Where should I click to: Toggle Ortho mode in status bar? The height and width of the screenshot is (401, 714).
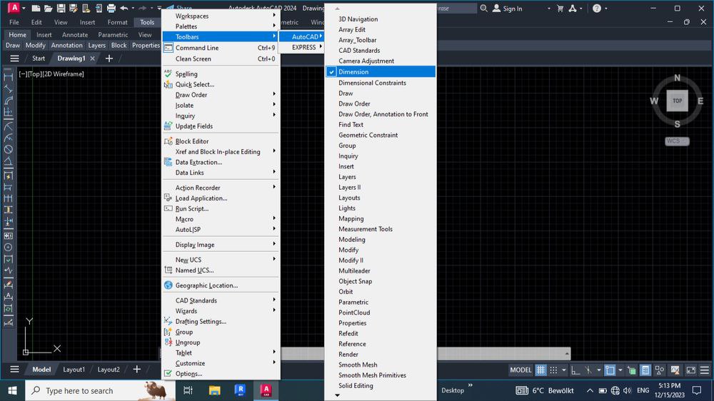[575, 370]
